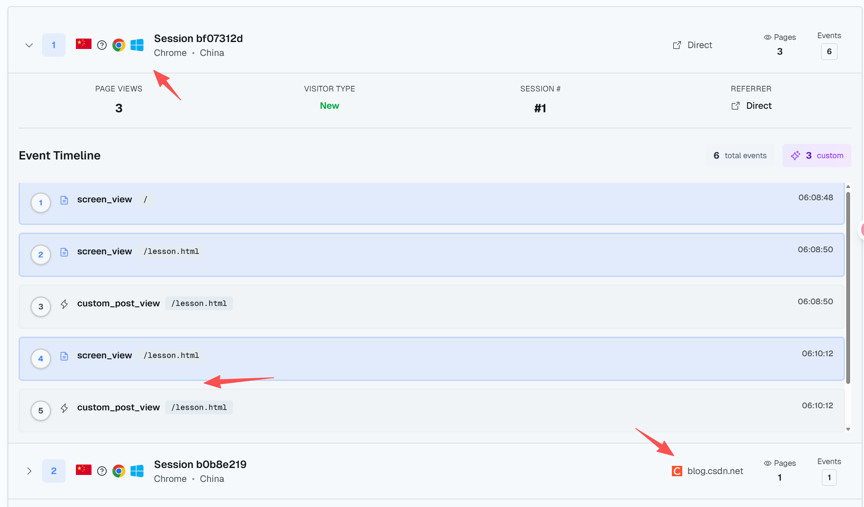Open blog.csdn.net referrer link
Screen dimensions: 864x507
(715, 471)
